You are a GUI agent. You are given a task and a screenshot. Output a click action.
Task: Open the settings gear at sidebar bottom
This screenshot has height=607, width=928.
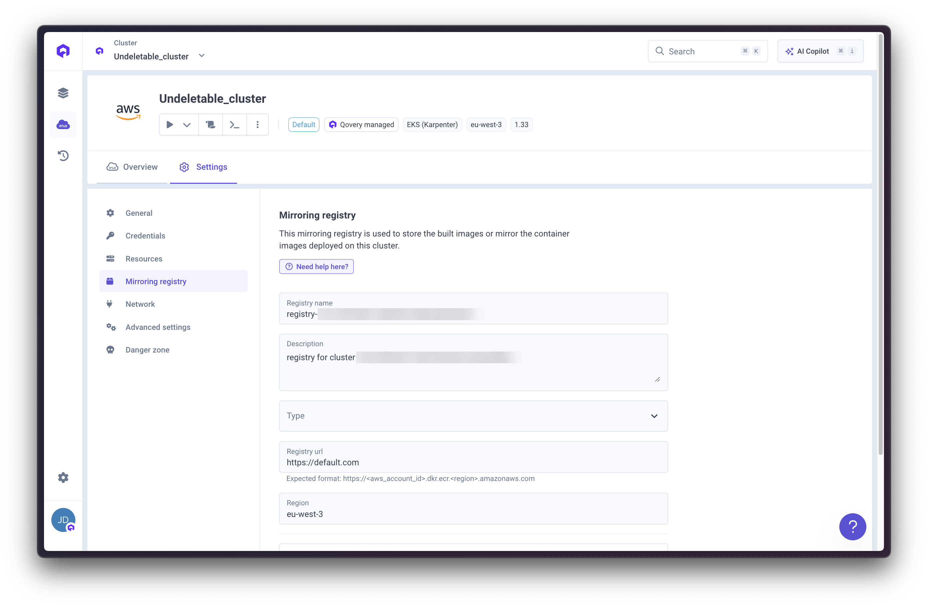63,477
